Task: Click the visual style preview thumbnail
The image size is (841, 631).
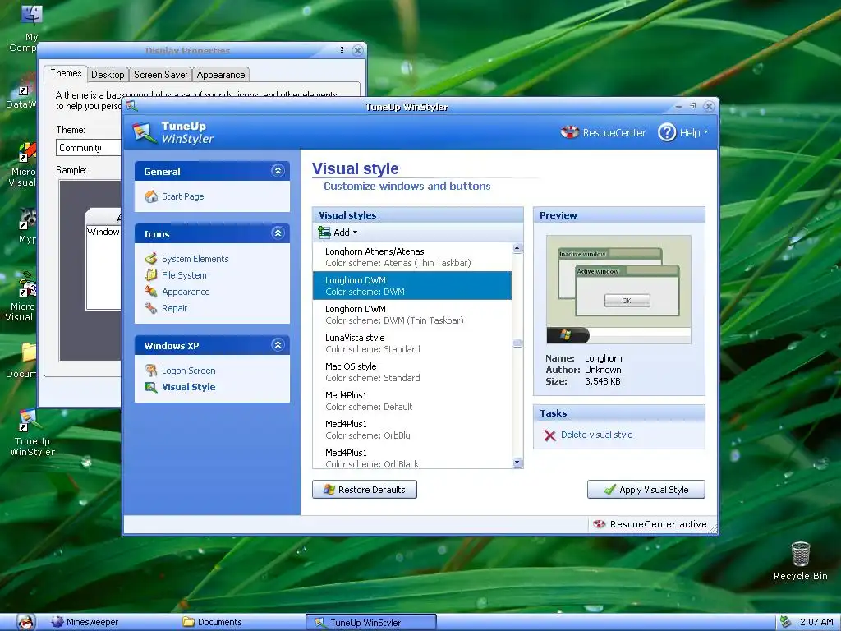Action: (618, 290)
